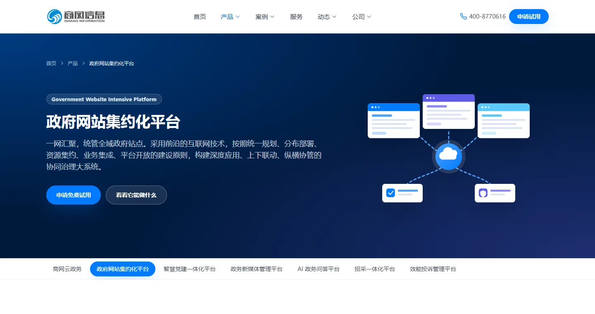The image size is (595, 314).
Task: Open the 招采一体化平台 tab
Action: 375,269
